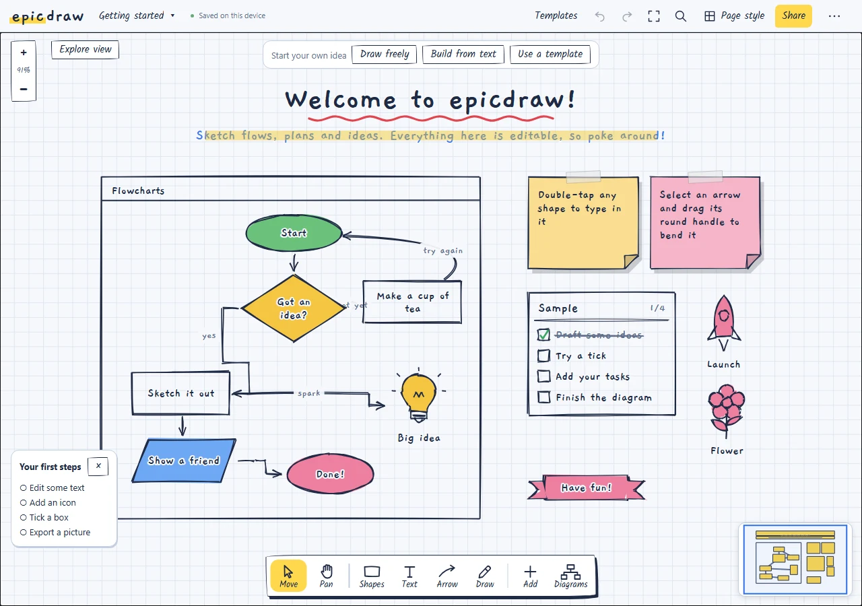This screenshot has height=606, width=862.
Task: Select the Pan hand tool
Action: pos(326,576)
